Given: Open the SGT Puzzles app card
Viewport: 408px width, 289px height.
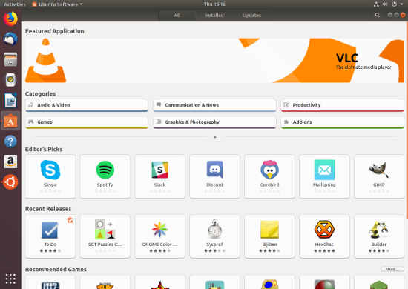Looking at the screenshot, I should click(x=105, y=236).
